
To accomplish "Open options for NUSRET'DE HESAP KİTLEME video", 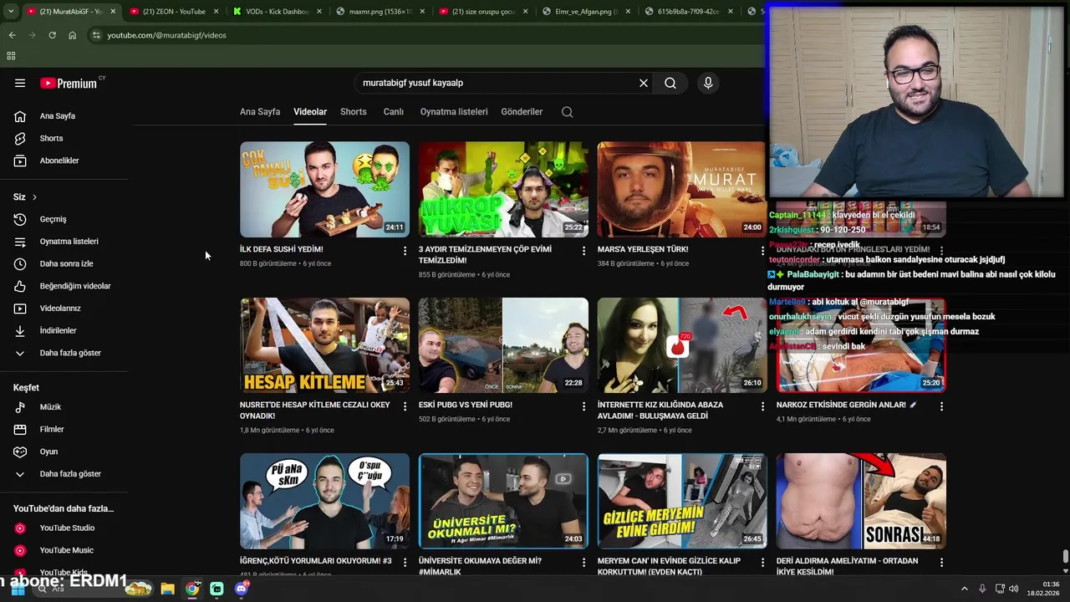I will [405, 406].
